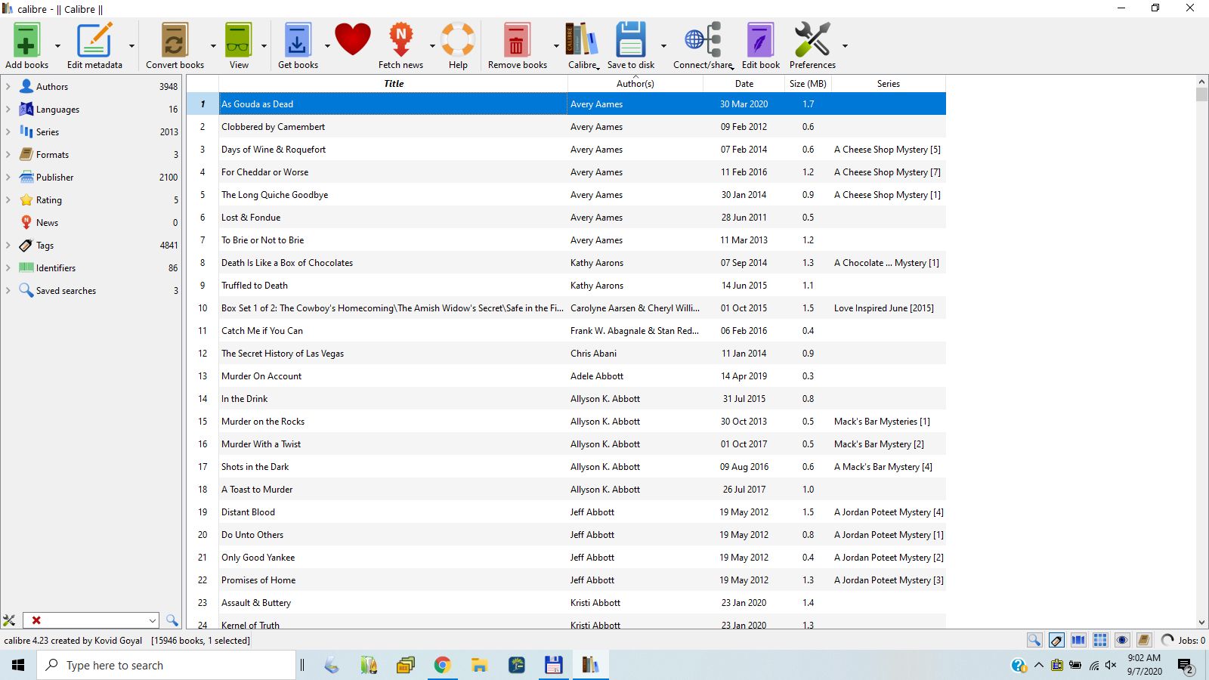
Task: Open the Save to disk dropdown arrow
Action: (x=663, y=46)
